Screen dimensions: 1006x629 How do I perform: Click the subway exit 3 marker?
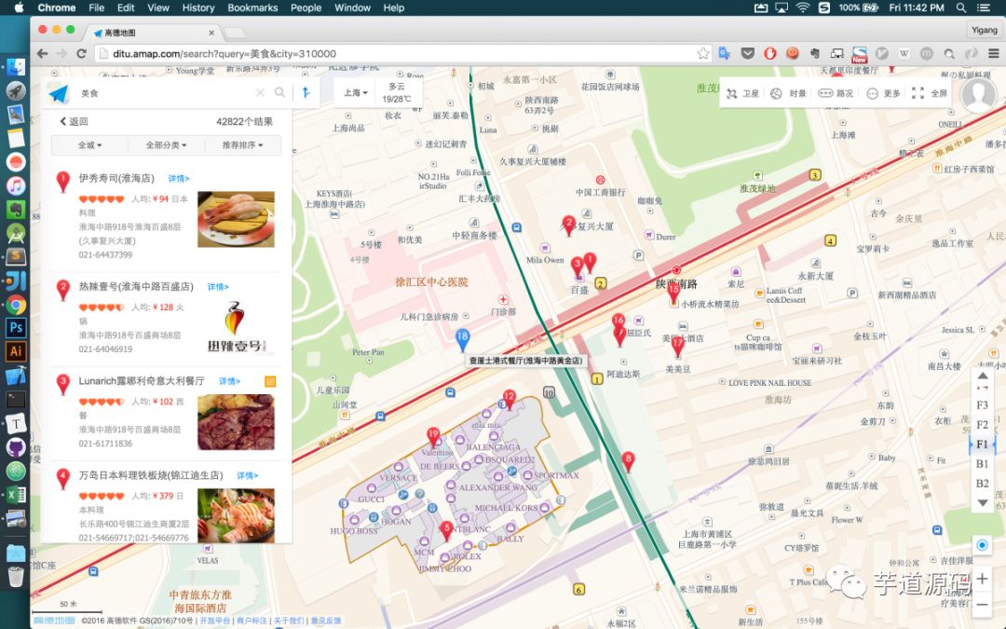point(815,174)
